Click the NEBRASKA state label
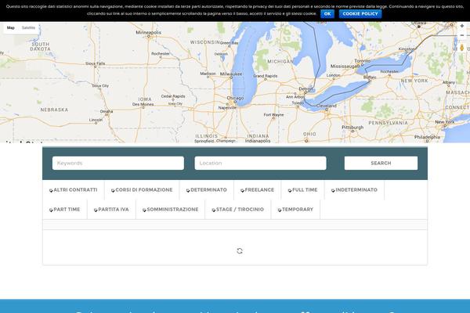The image size is (470, 313). coord(54,110)
